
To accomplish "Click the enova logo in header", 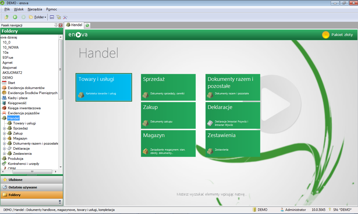I will 78,35.
